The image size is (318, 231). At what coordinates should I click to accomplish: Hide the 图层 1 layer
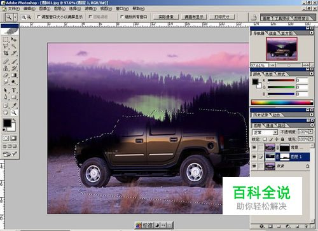pyautogui.click(x=254, y=157)
